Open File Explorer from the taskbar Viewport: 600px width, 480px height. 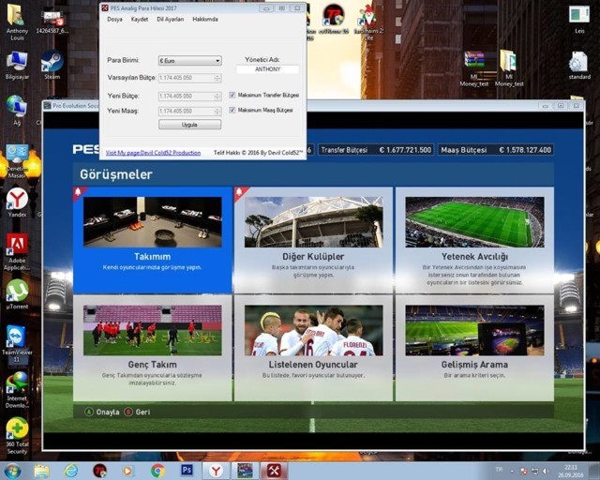[41, 471]
